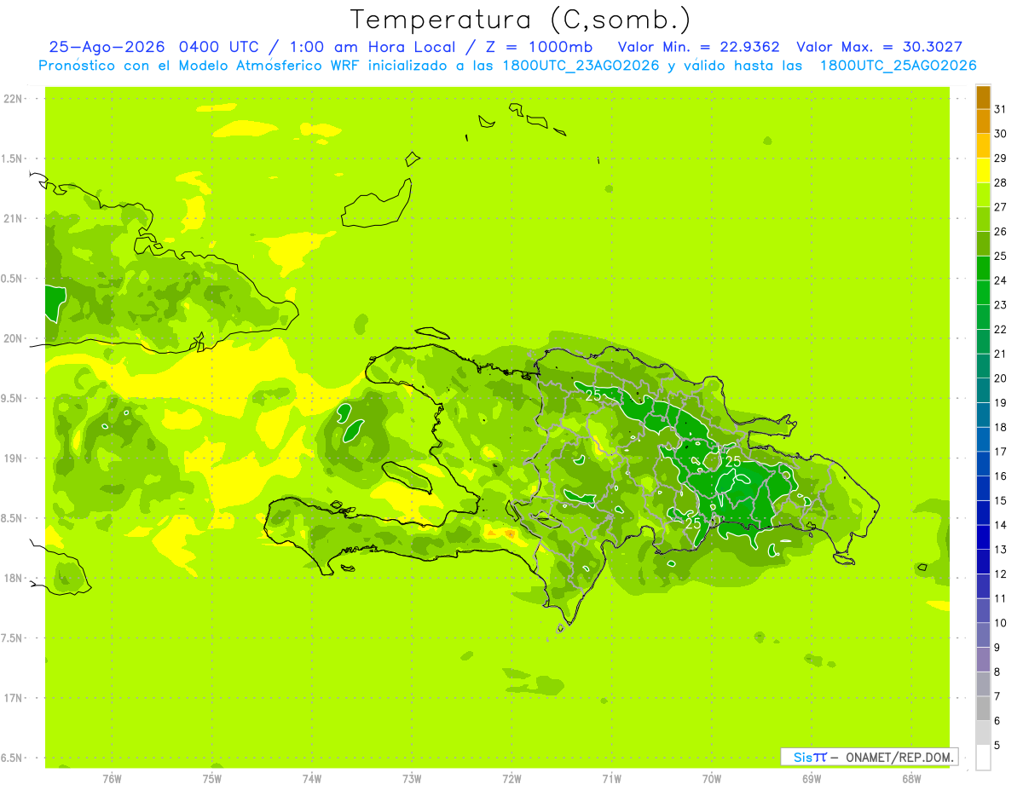Select the legend band between 27 and 28
The width and height of the screenshot is (1023, 790).
coord(983,195)
